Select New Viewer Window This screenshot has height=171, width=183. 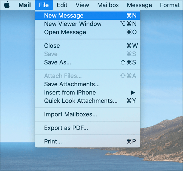tap(87, 24)
